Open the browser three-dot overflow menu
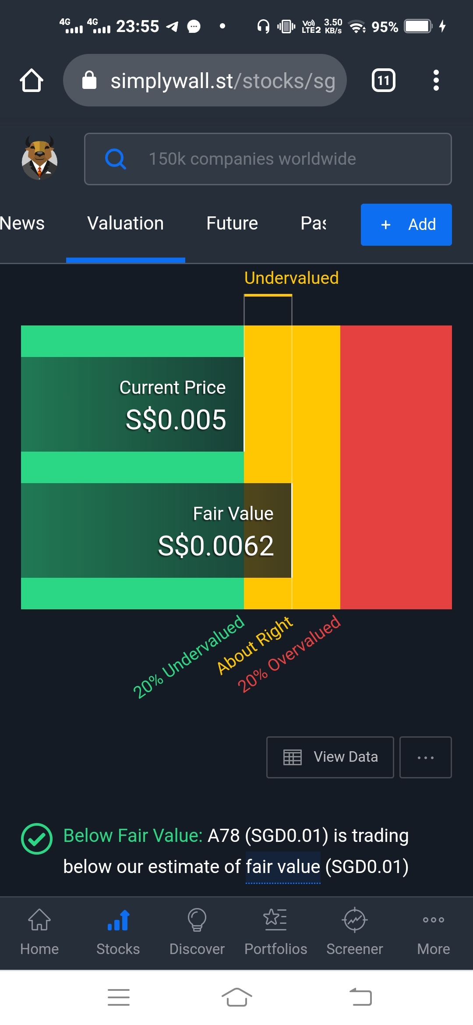This screenshot has width=473, height=1025. [x=436, y=80]
